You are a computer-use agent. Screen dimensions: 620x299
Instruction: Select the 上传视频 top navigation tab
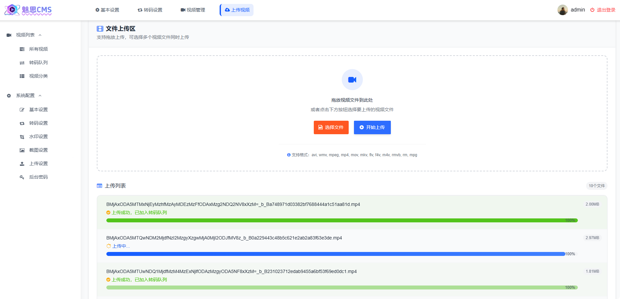click(237, 10)
